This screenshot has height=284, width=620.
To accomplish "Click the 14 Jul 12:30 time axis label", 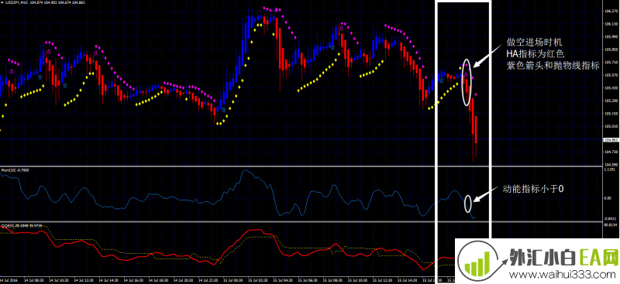I will pos(84,280).
